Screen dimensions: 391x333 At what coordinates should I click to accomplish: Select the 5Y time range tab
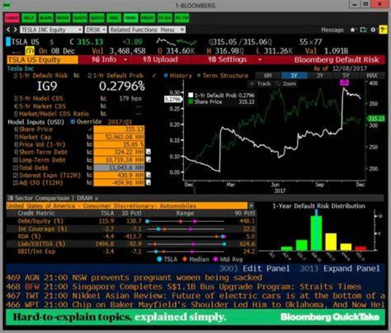tap(346, 75)
